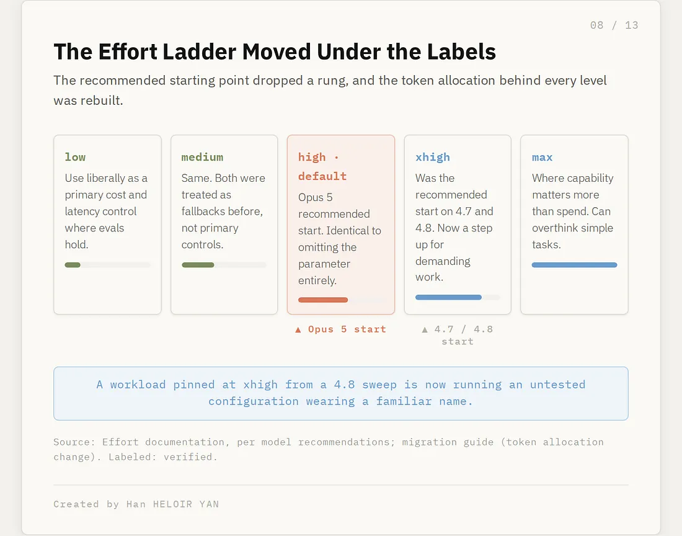Select the low effort card
Image resolution: width=682 pixels, height=536 pixels.
tap(107, 225)
